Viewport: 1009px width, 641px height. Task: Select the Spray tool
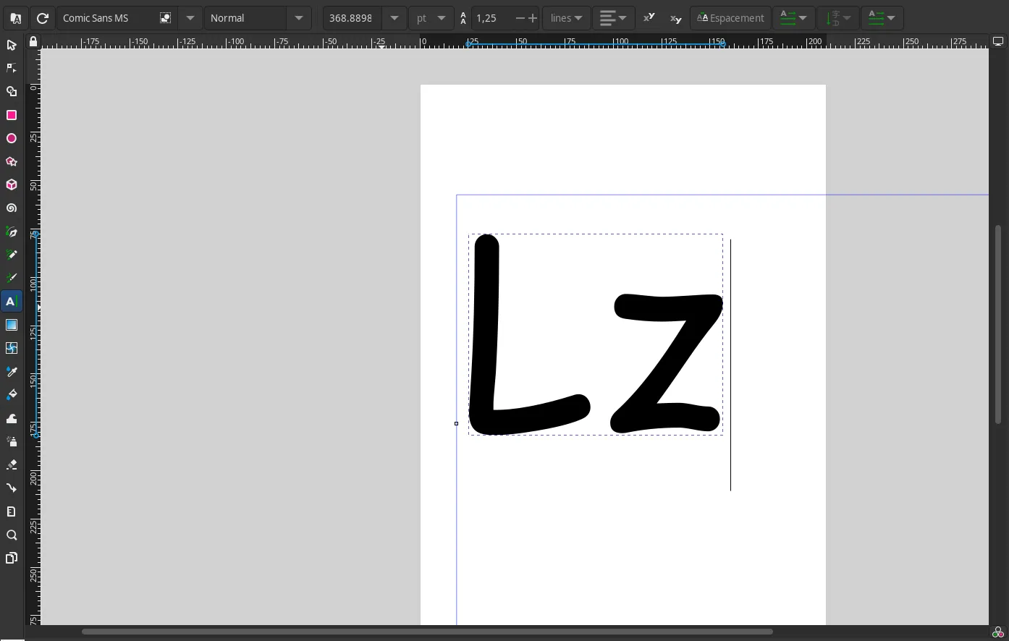[x=12, y=441]
